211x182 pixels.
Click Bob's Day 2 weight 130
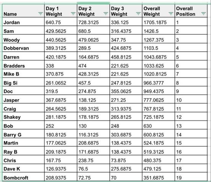tap(93, 125)
